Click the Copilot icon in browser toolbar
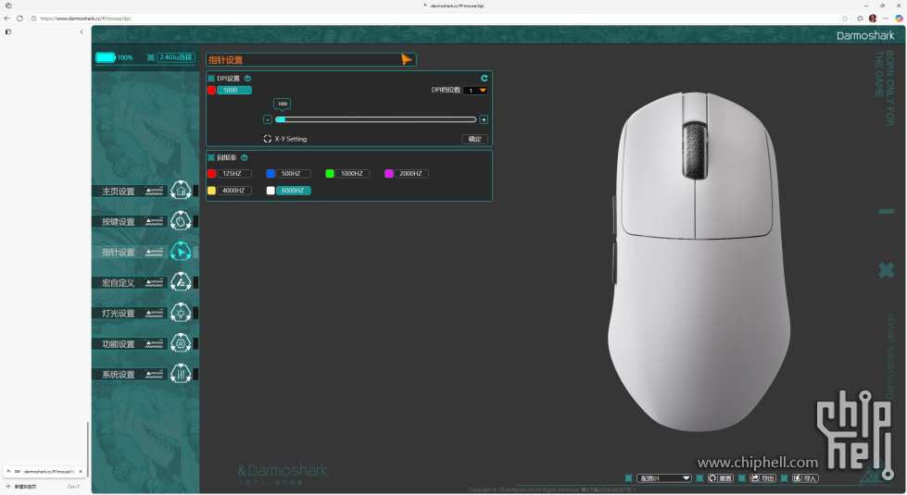Viewport: 907px width, 495px height. tap(899, 19)
